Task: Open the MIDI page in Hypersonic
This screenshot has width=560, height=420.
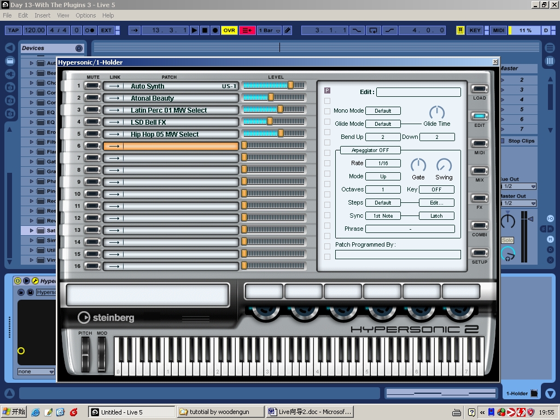Action: (479, 144)
